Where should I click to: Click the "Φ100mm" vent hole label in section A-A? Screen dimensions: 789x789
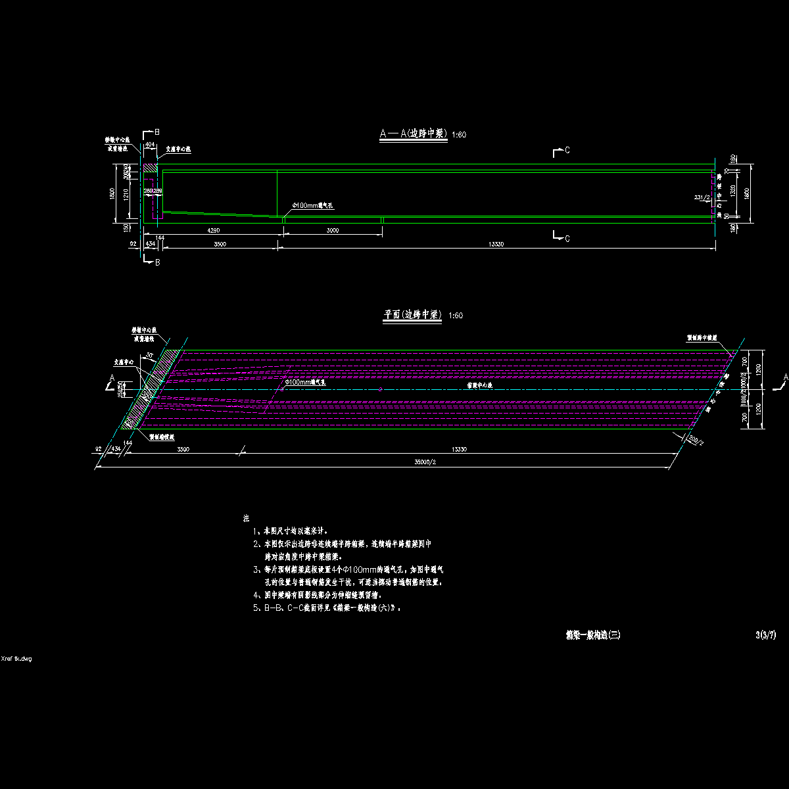pos(314,206)
